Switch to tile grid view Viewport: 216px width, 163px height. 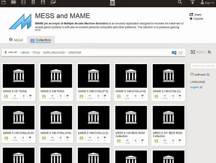pos(174,53)
